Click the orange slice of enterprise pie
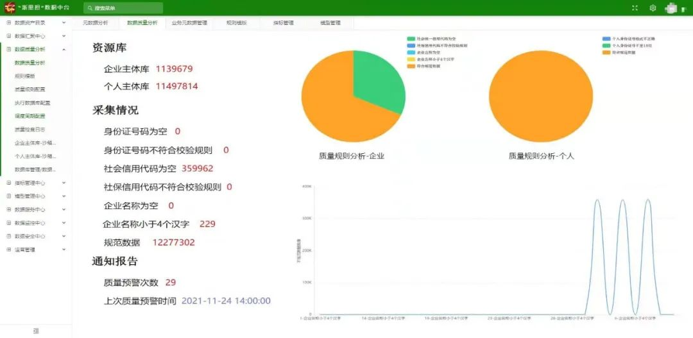 tap(334, 106)
